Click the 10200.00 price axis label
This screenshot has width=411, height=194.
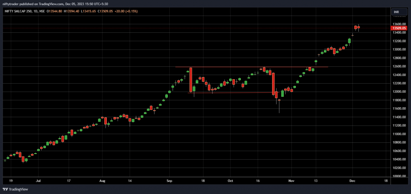399,168
